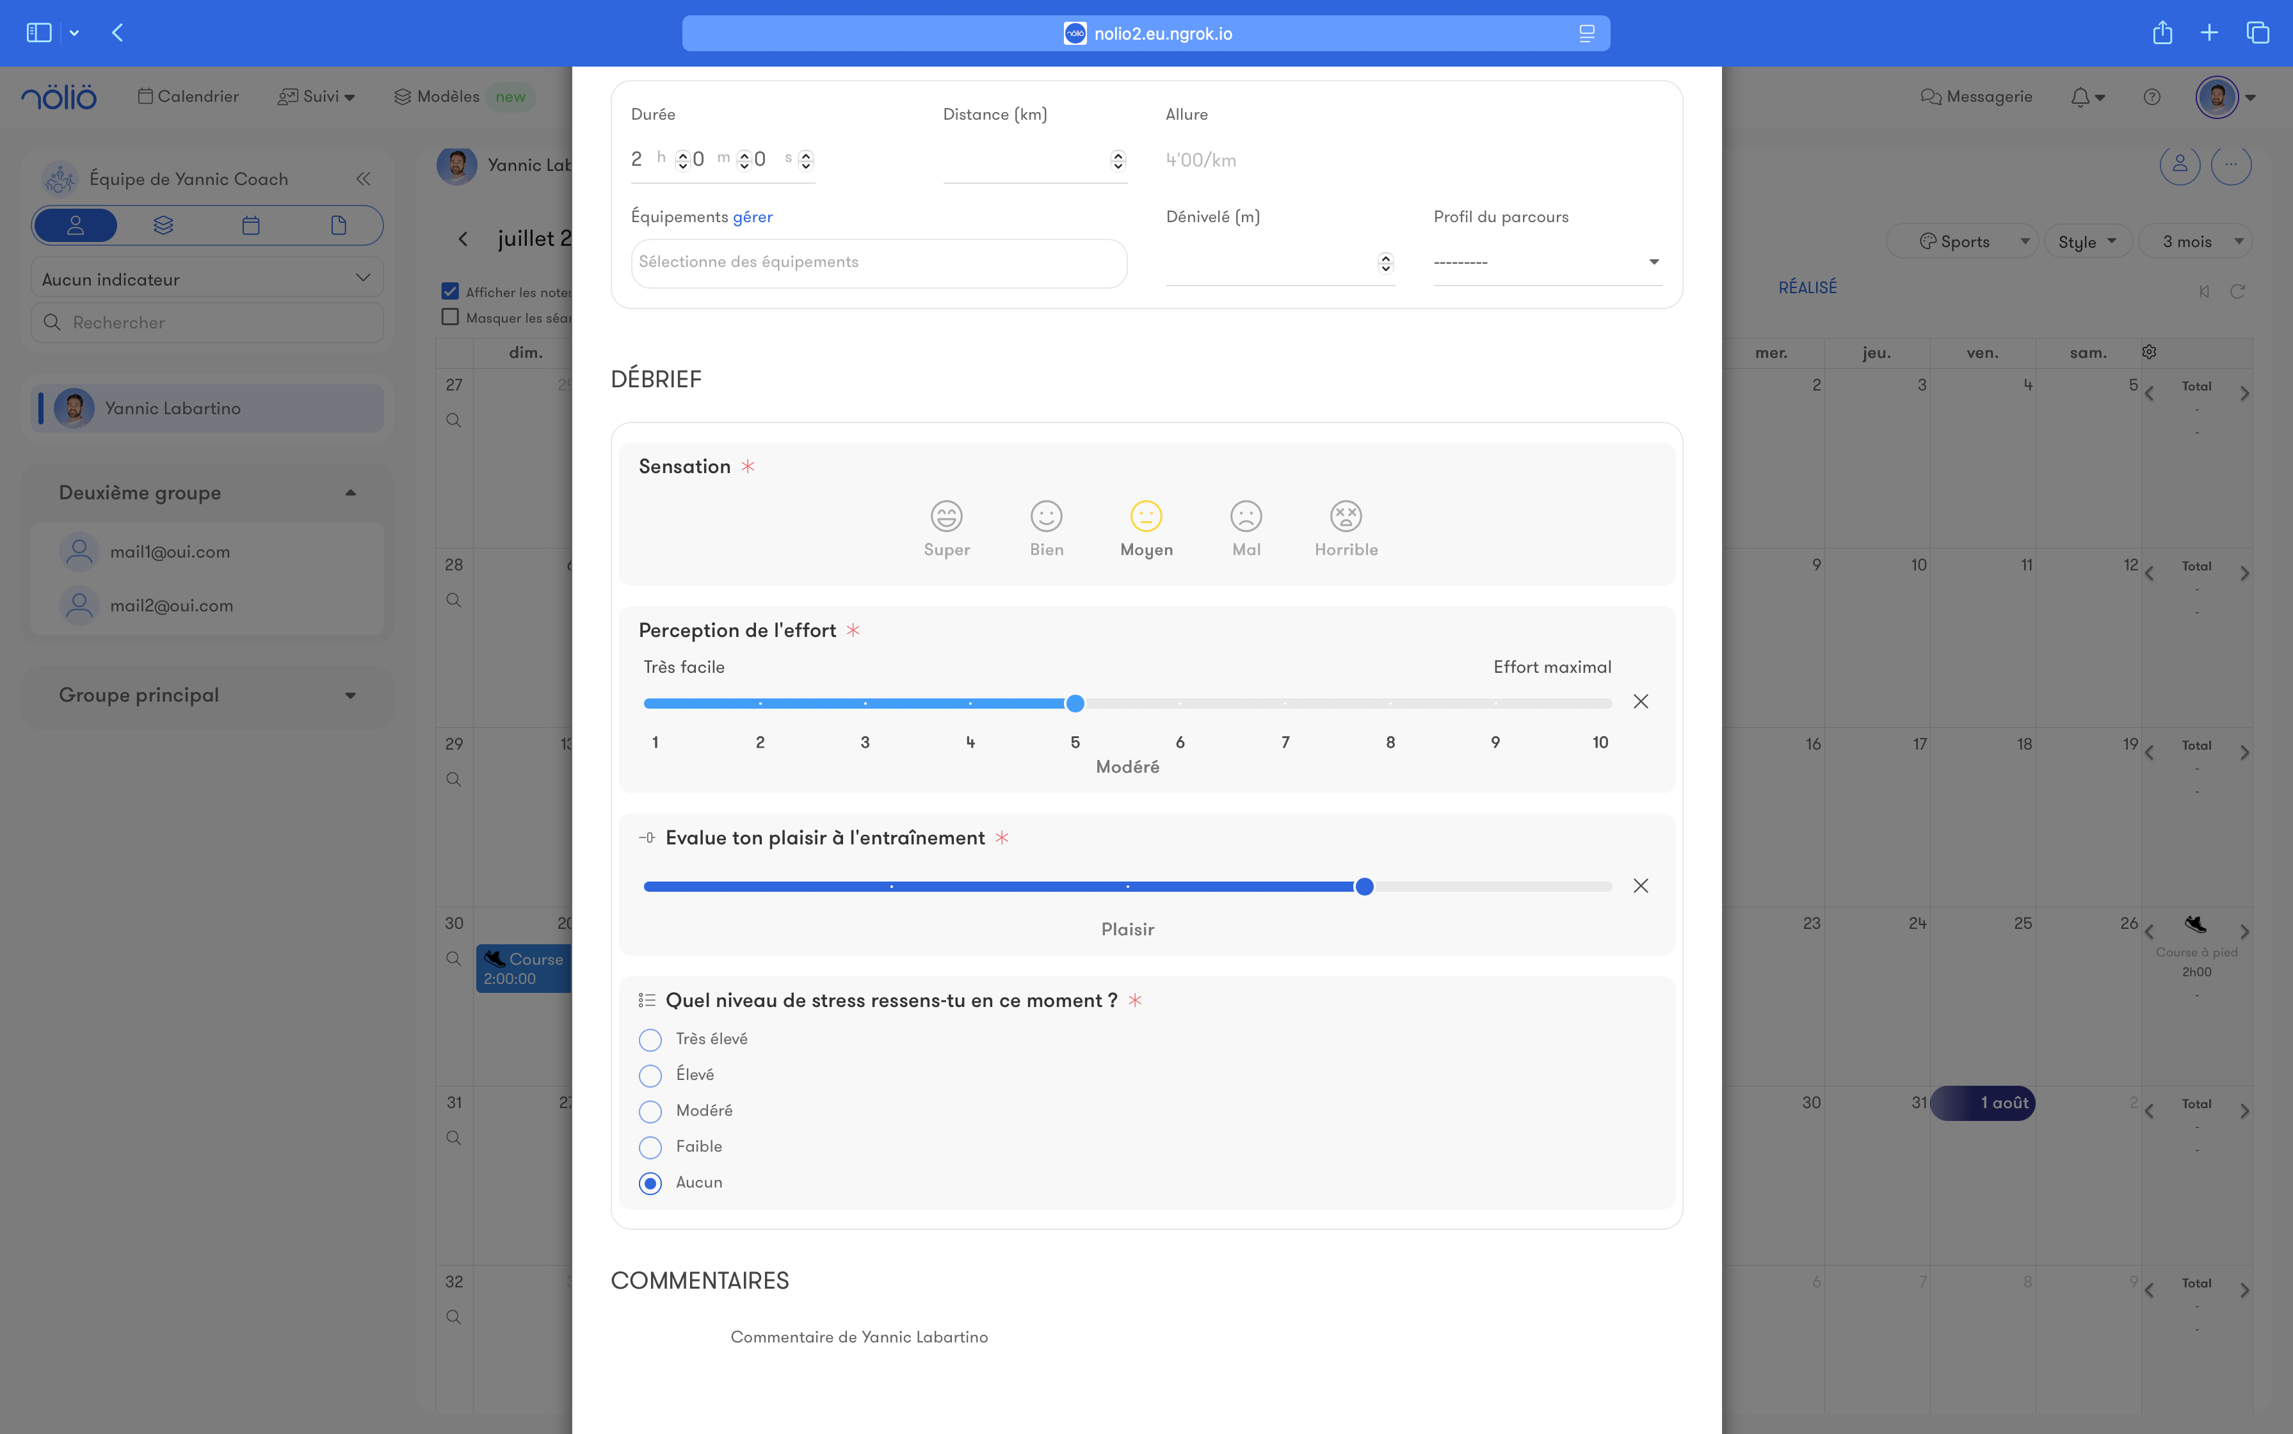Click the Sélectionne des équipements field
2293x1434 pixels.
pos(878,262)
